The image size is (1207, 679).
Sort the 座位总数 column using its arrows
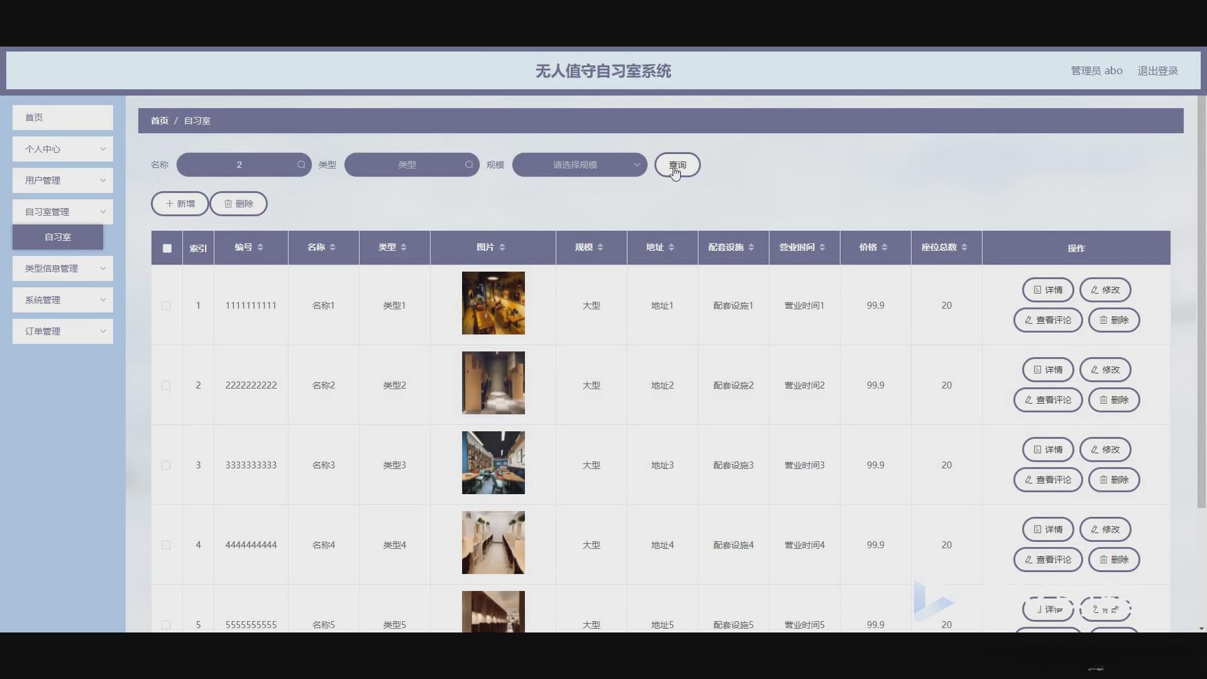(x=964, y=248)
